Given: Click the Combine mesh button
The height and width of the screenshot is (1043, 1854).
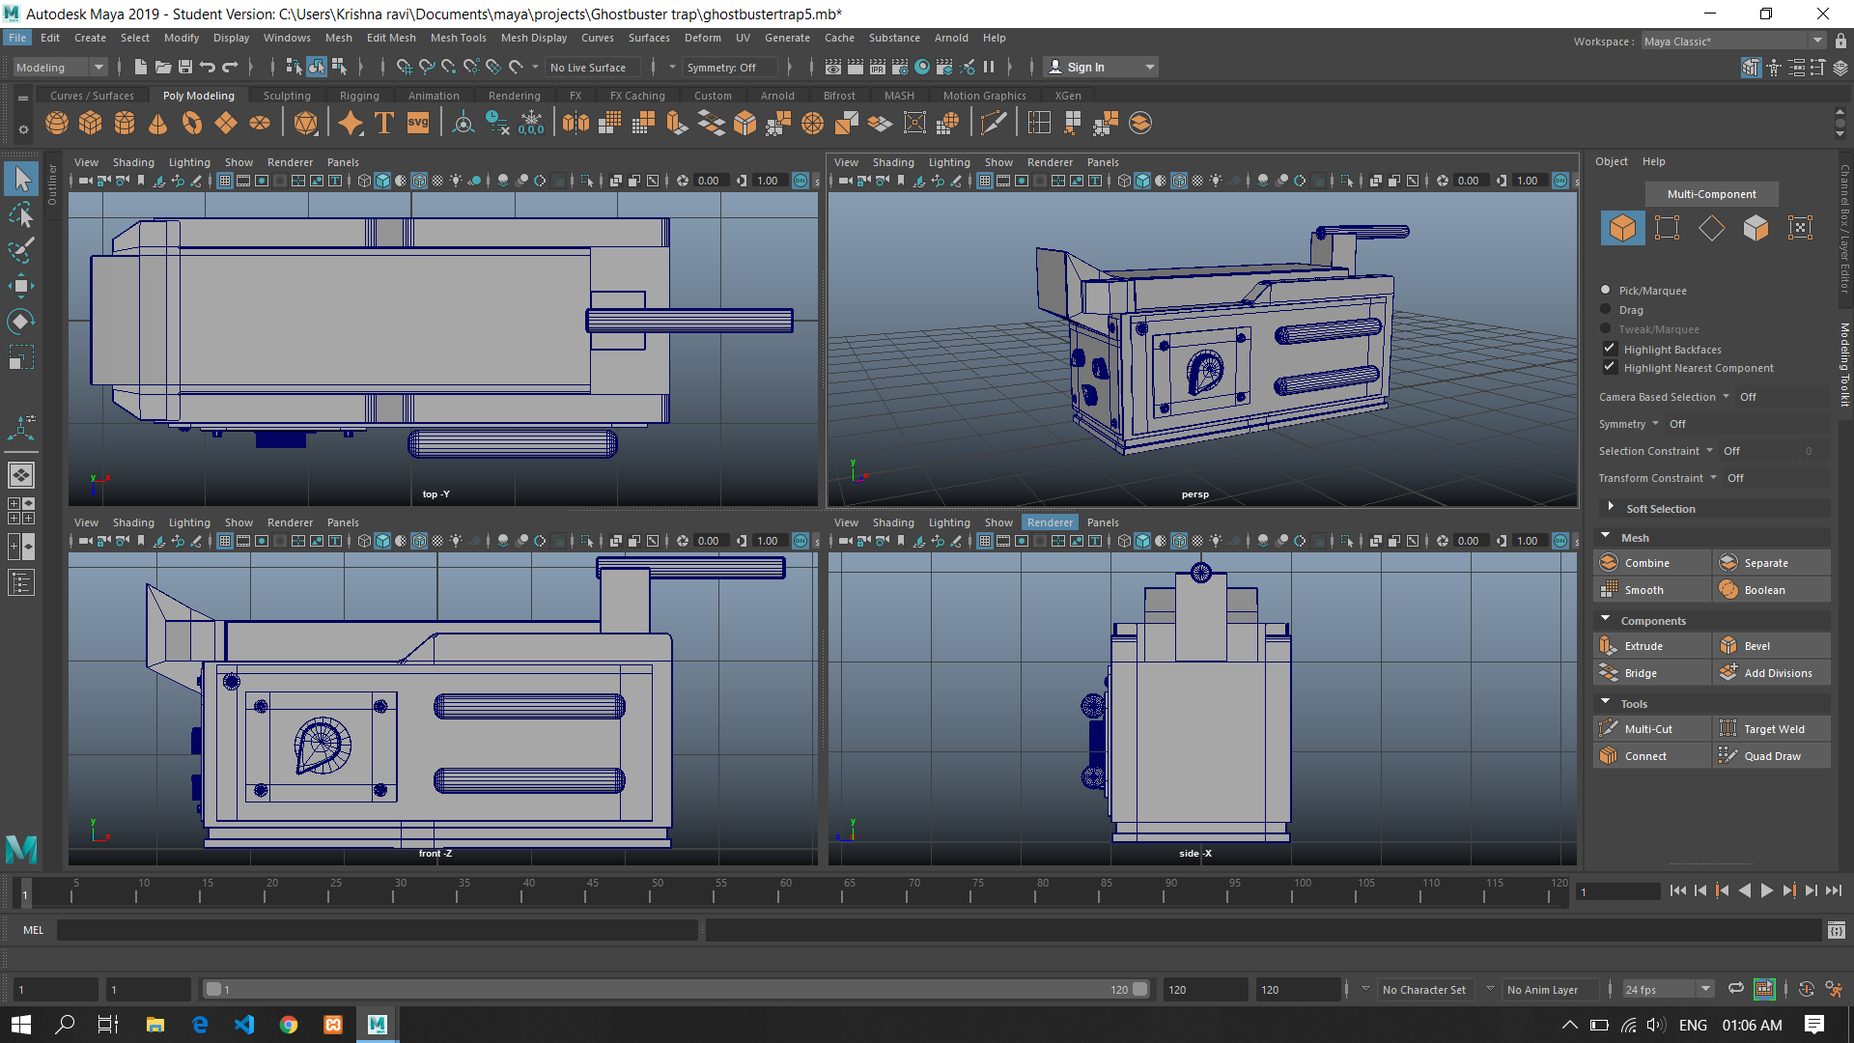Looking at the screenshot, I should pyautogui.click(x=1652, y=563).
